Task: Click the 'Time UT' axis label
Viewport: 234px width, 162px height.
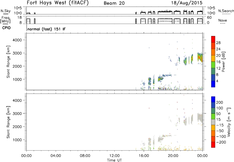Action: pos(114,160)
